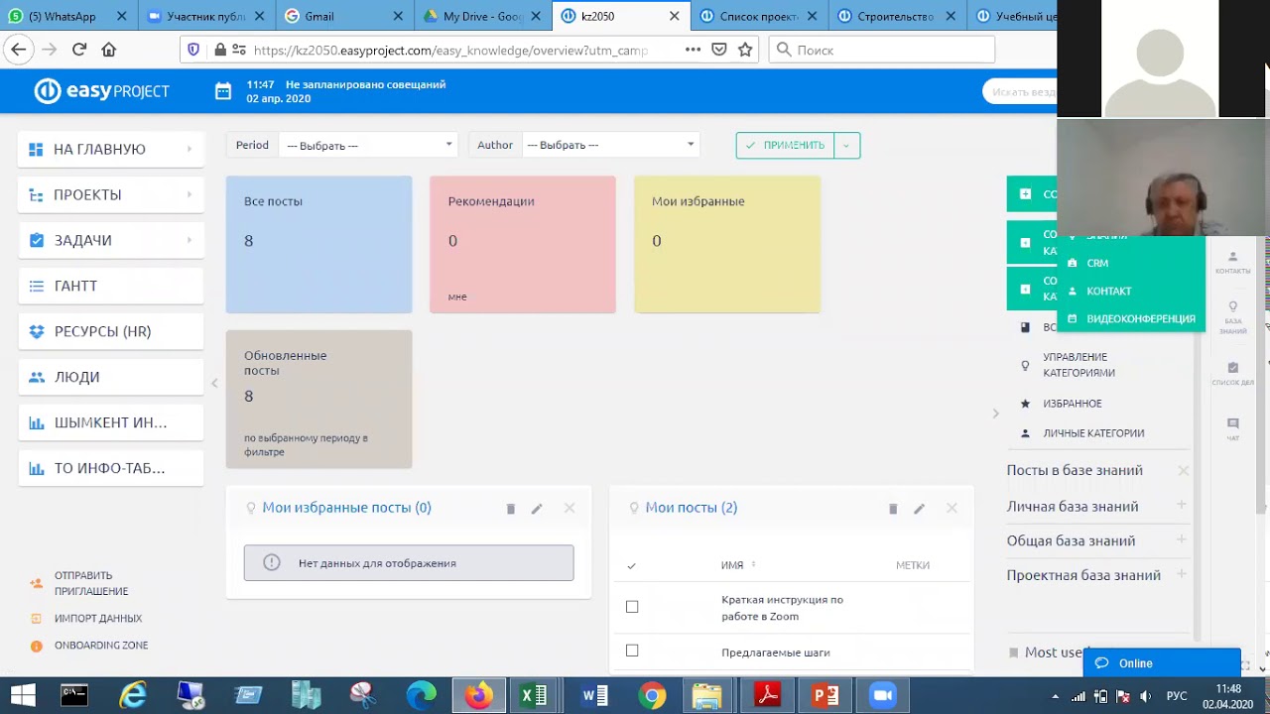Expand 'На главную' submenu arrow
This screenshot has width=1270, height=714.
[189, 149]
